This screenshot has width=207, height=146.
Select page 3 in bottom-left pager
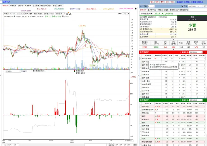point(8,145)
